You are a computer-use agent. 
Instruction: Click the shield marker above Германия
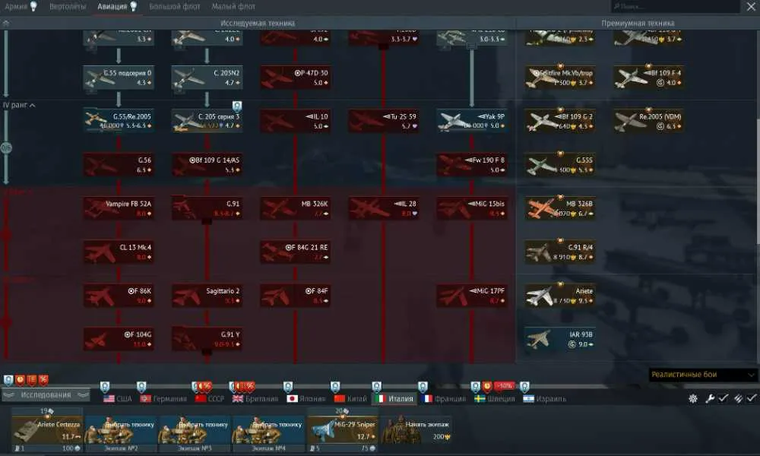141,387
